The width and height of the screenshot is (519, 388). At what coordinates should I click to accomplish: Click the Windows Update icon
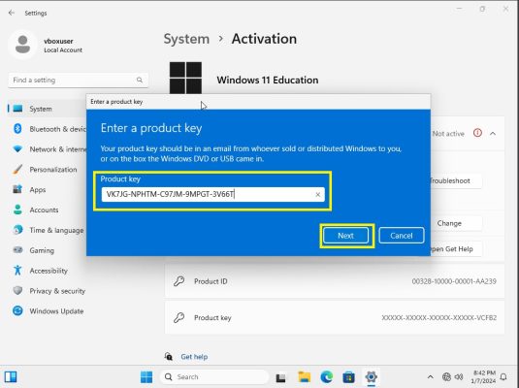[x=17, y=310]
